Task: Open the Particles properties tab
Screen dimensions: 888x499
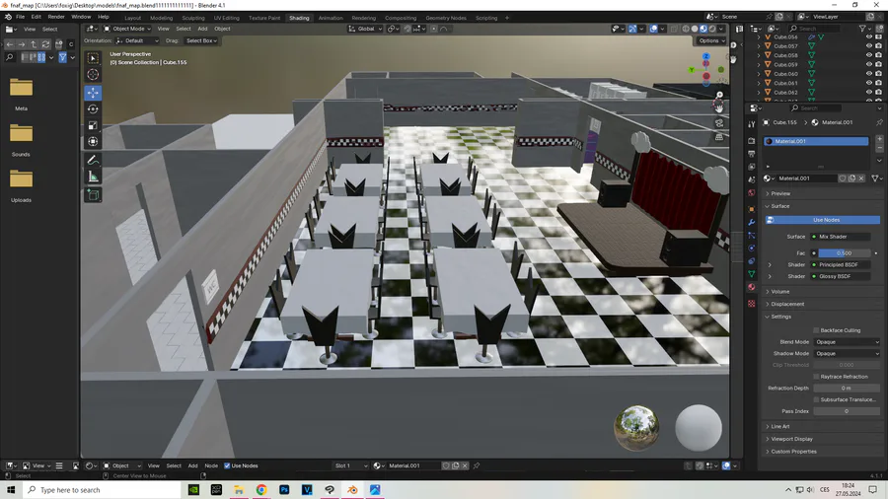Action: [x=752, y=236]
